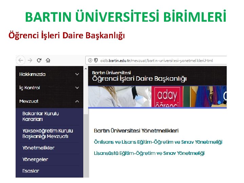Click the Bartın Üniversitesi Yönetmelikleri heading
This screenshot has width=244, height=183.
click(x=136, y=130)
